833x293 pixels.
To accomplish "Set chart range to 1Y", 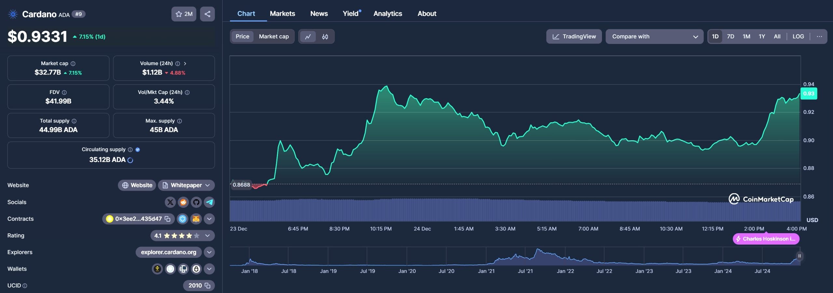I will (x=762, y=36).
